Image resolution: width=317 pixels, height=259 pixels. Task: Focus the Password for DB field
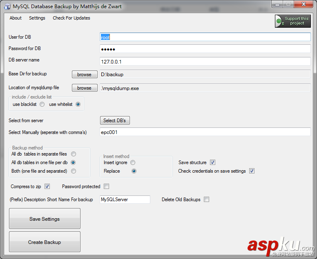click(205, 49)
